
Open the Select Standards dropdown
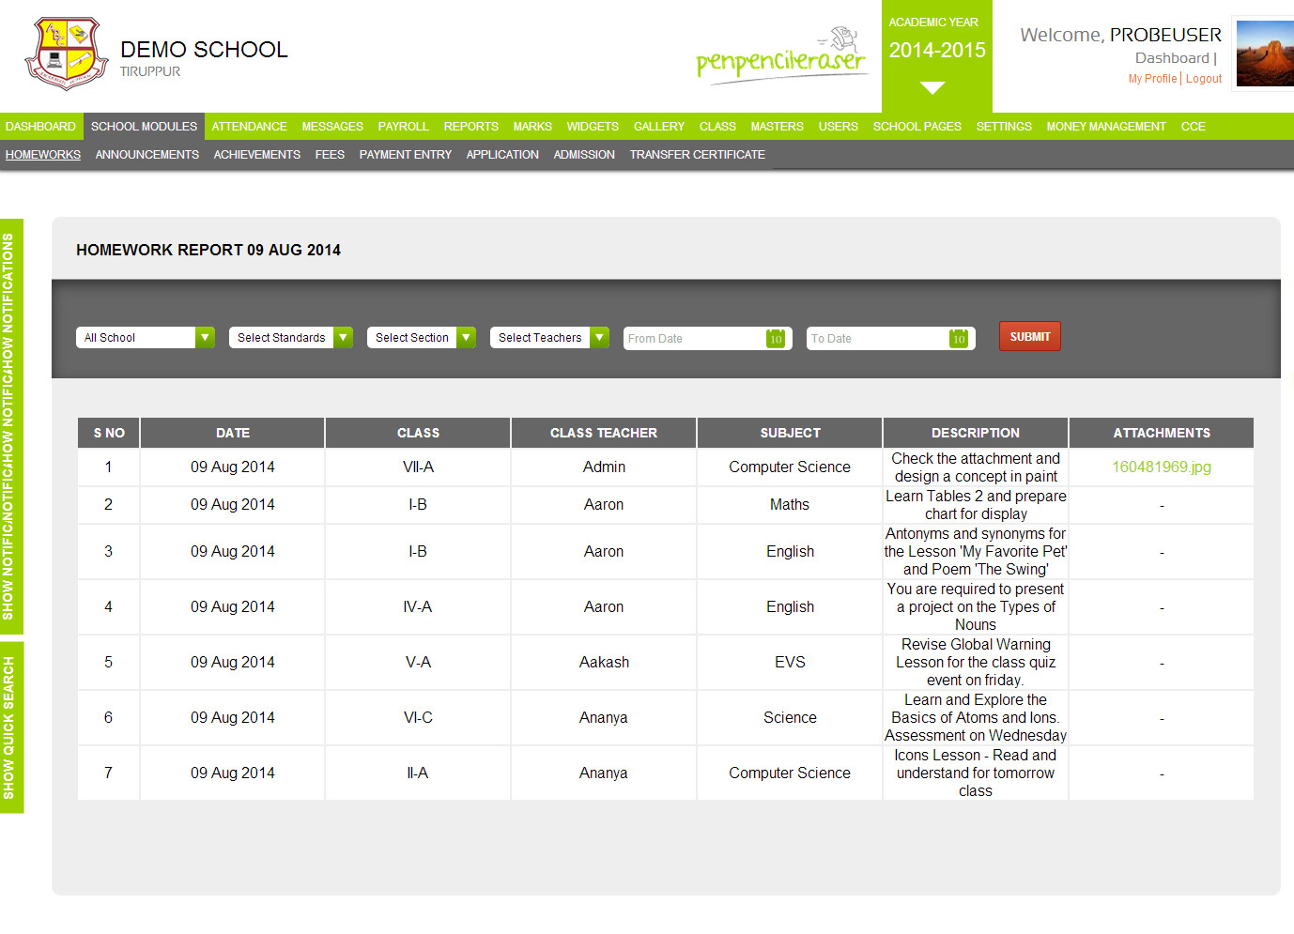[291, 337]
